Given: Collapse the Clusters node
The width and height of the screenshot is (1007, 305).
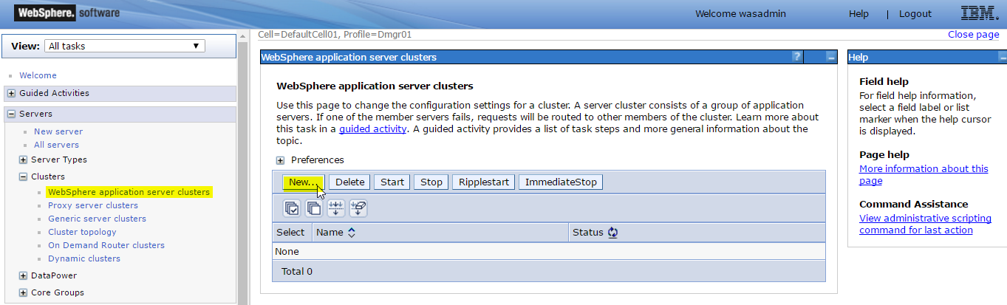Looking at the screenshot, I should [x=24, y=177].
